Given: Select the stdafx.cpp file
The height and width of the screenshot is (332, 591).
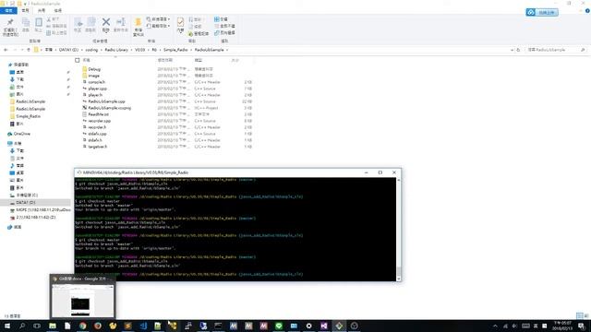Looking at the screenshot, I should [97, 134].
